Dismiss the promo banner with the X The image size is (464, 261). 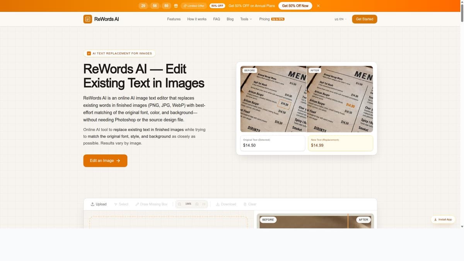[x=318, y=6]
